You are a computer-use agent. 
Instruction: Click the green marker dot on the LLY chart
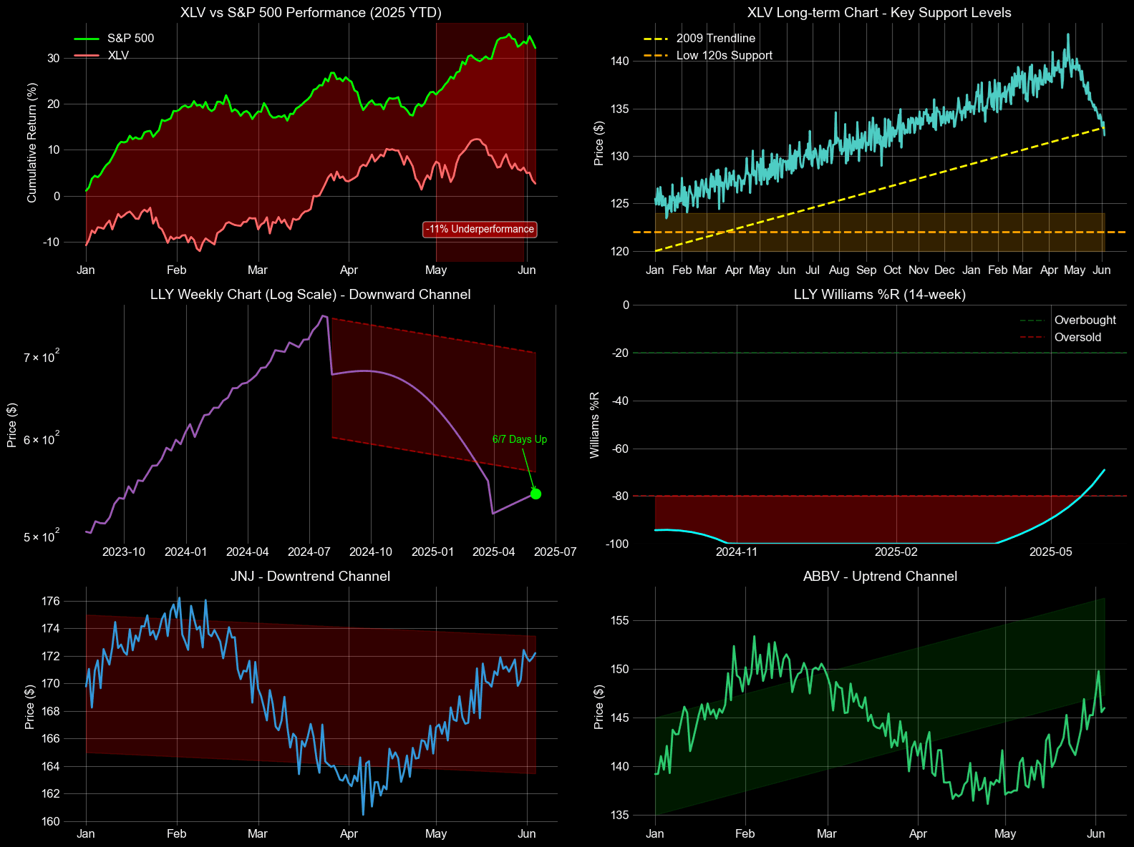click(x=536, y=494)
